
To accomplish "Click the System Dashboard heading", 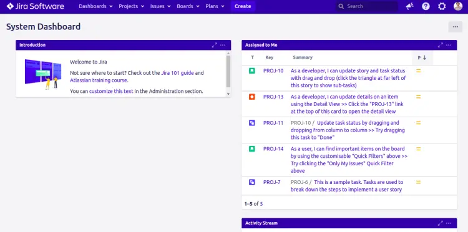I will 43,27.
